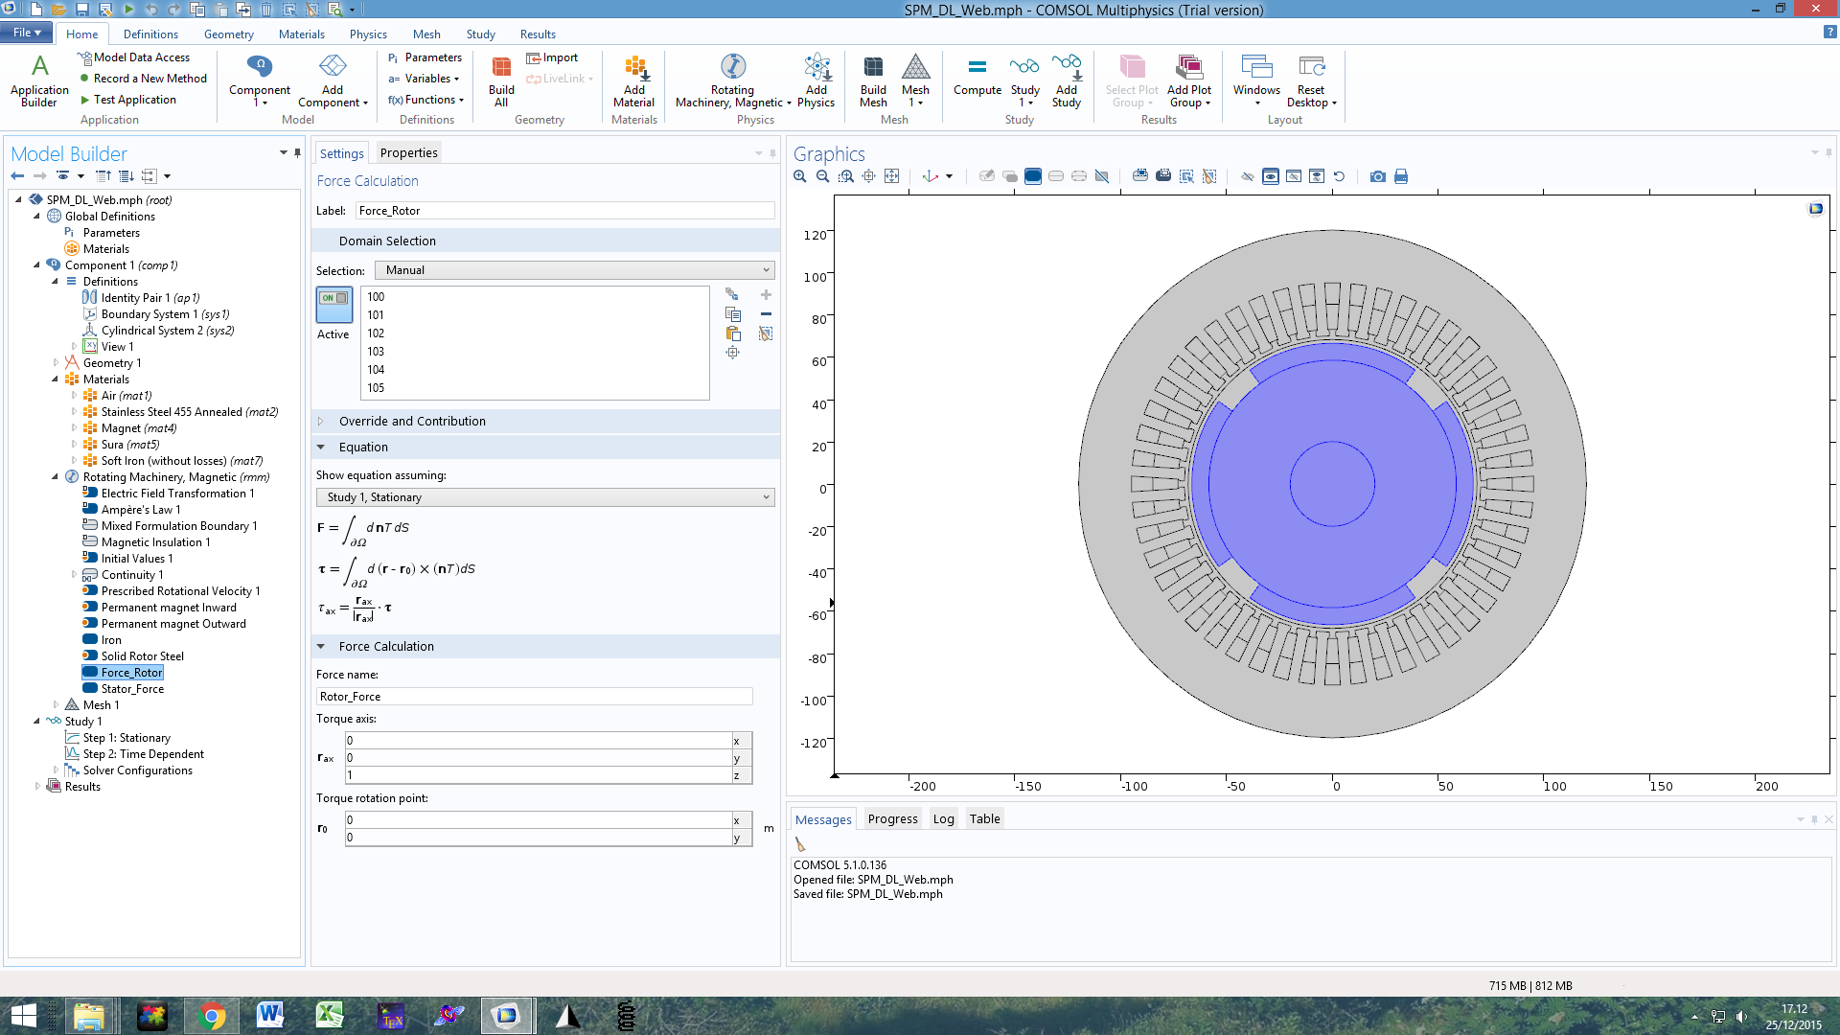The width and height of the screenshot is (1840, 1035).
Task: Open the Physics ribbon tab
Action: (x=368, y=34)
